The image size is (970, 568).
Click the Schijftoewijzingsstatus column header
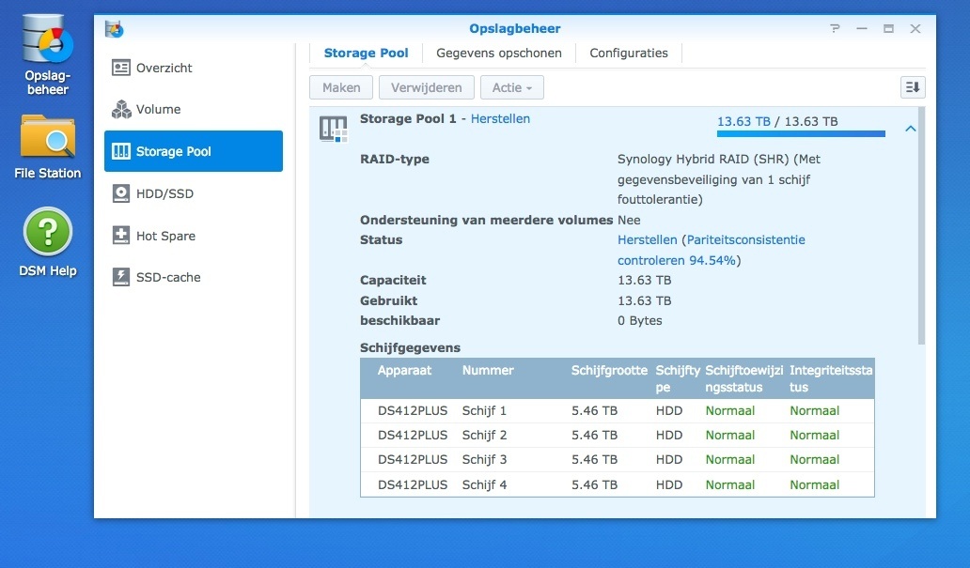click(743, 378)
